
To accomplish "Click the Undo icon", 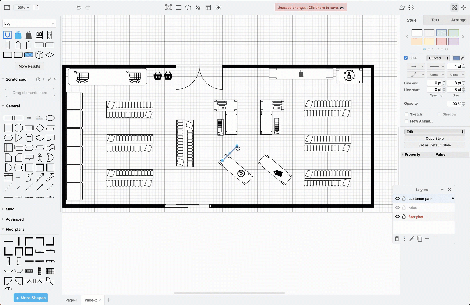I will click(x=79, y=8).
